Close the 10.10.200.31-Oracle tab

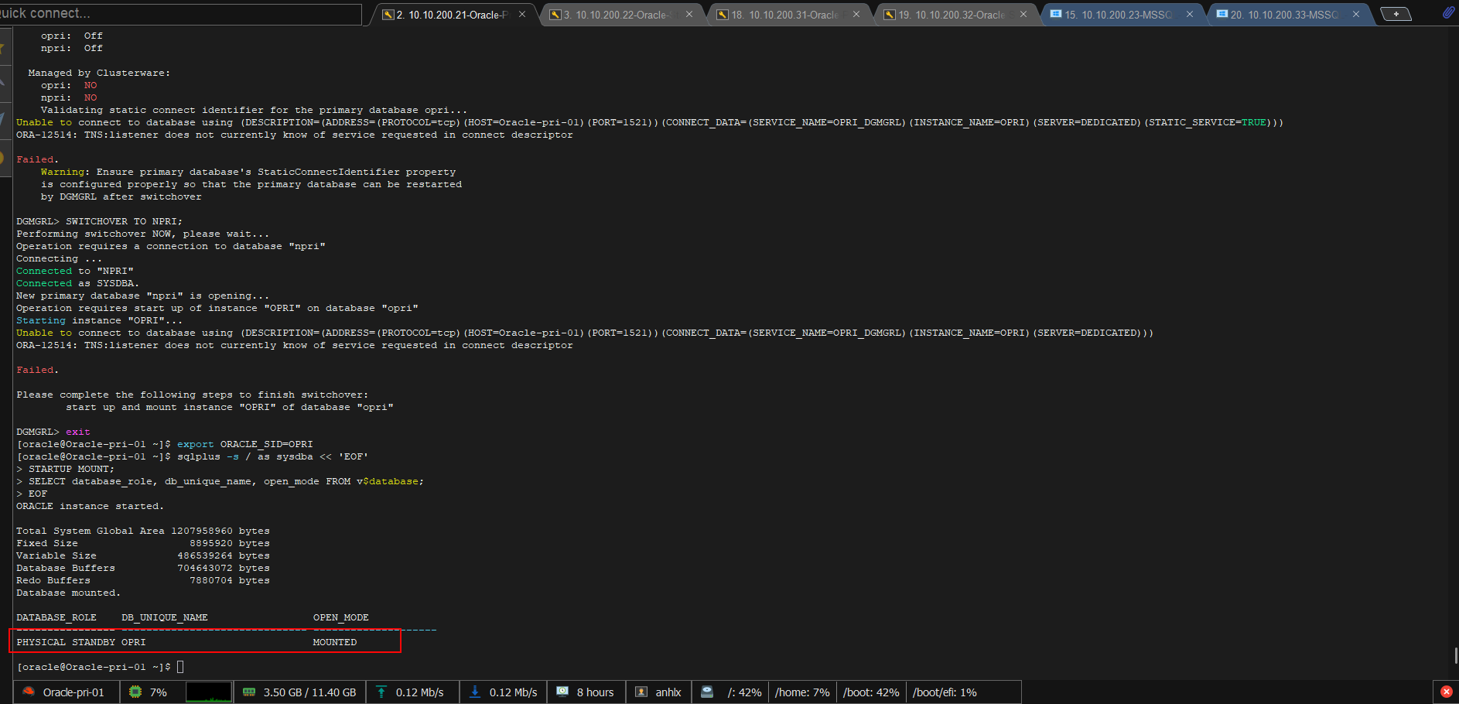(x=856, y=14)
